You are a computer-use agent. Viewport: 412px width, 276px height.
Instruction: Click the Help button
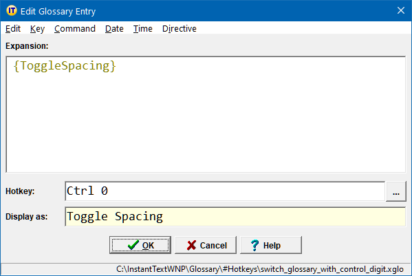[271, 245]
